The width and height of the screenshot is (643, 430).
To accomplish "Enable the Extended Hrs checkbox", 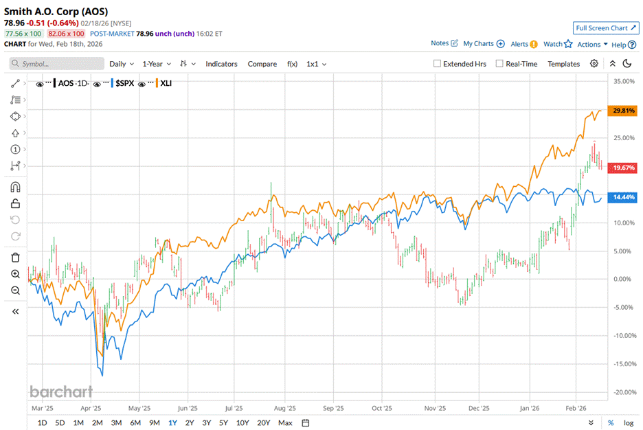I will [x=438, y=64].
